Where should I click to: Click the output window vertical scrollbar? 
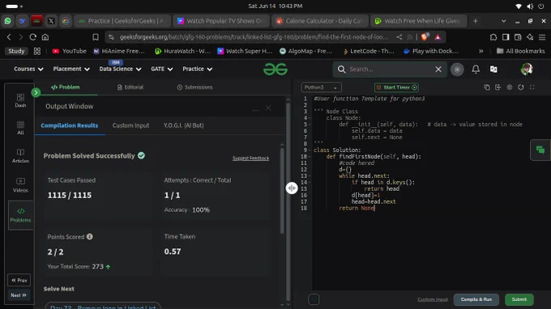click(x=282, y=190)
